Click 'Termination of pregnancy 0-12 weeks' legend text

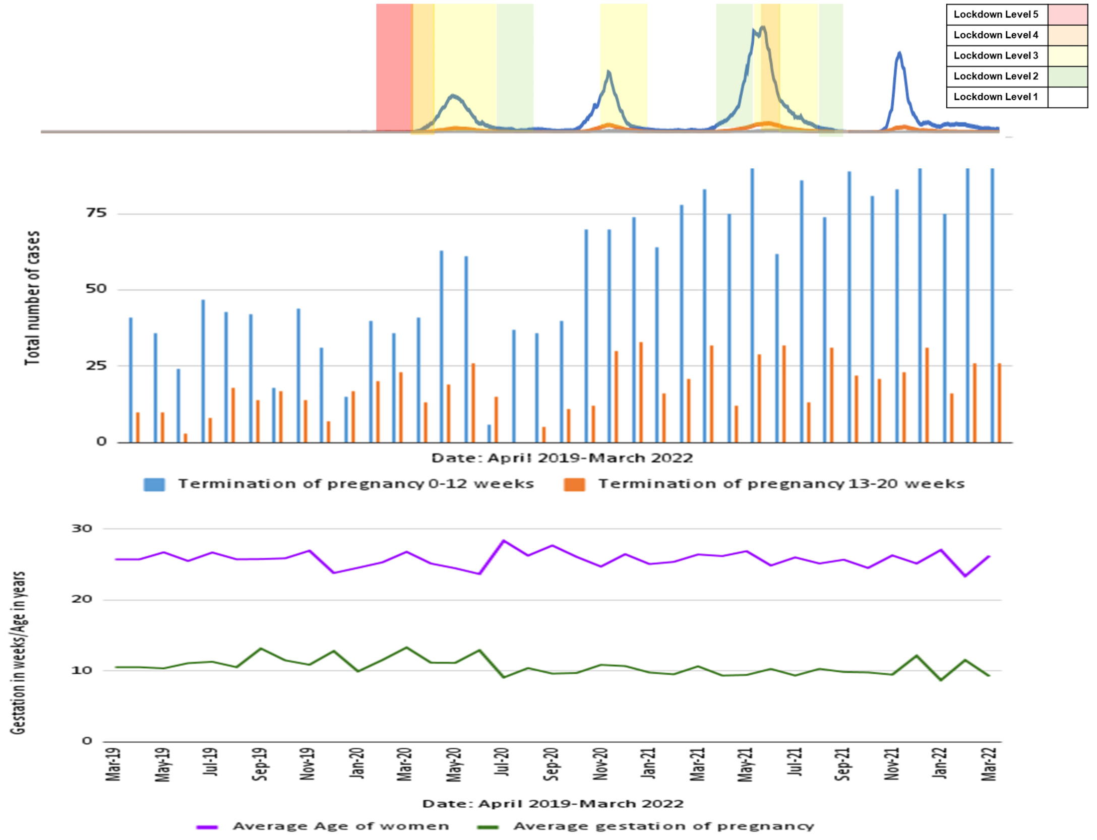pos(355,484)
